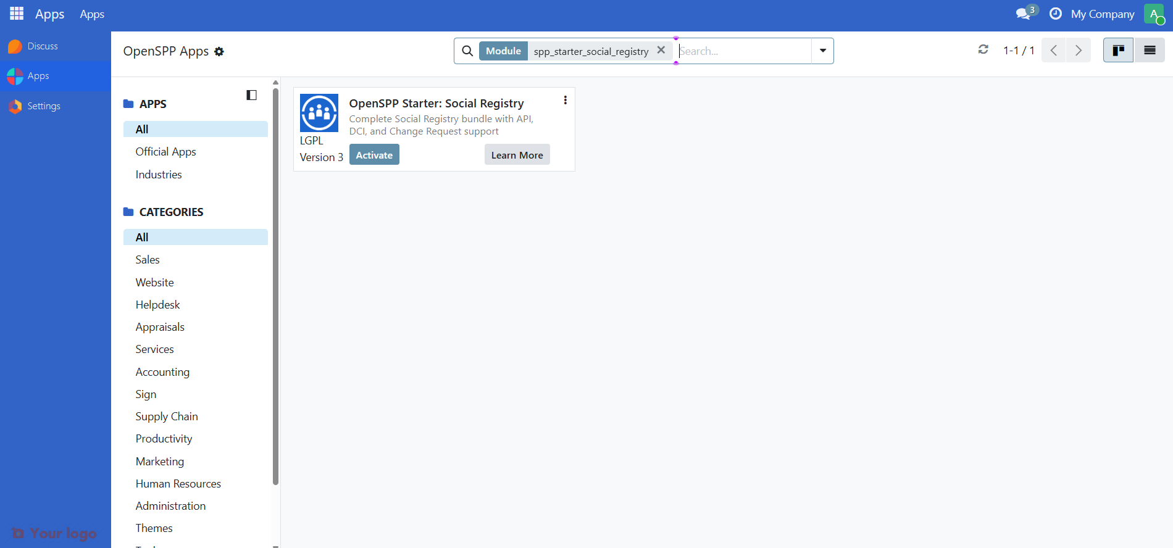
Task: Open the conversations messages icon
Action: (1024, 14)
